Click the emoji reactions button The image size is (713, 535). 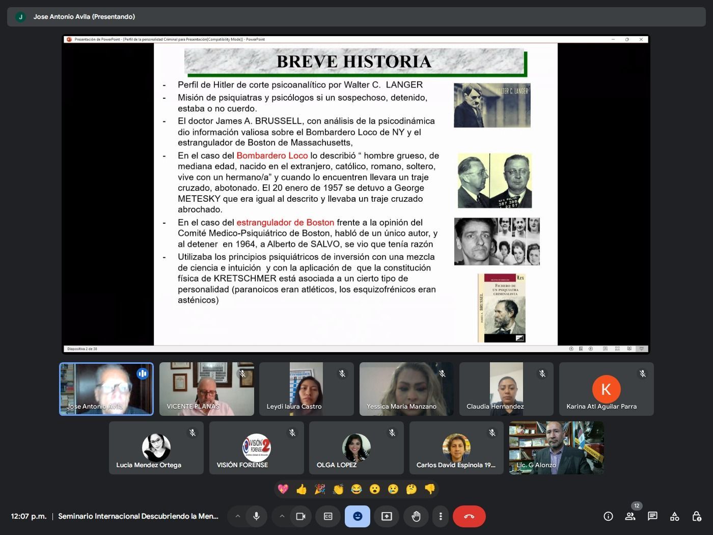358,516
